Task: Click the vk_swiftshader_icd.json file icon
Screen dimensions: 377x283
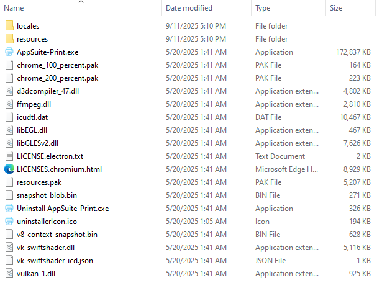Action: [x=9, y=260]
